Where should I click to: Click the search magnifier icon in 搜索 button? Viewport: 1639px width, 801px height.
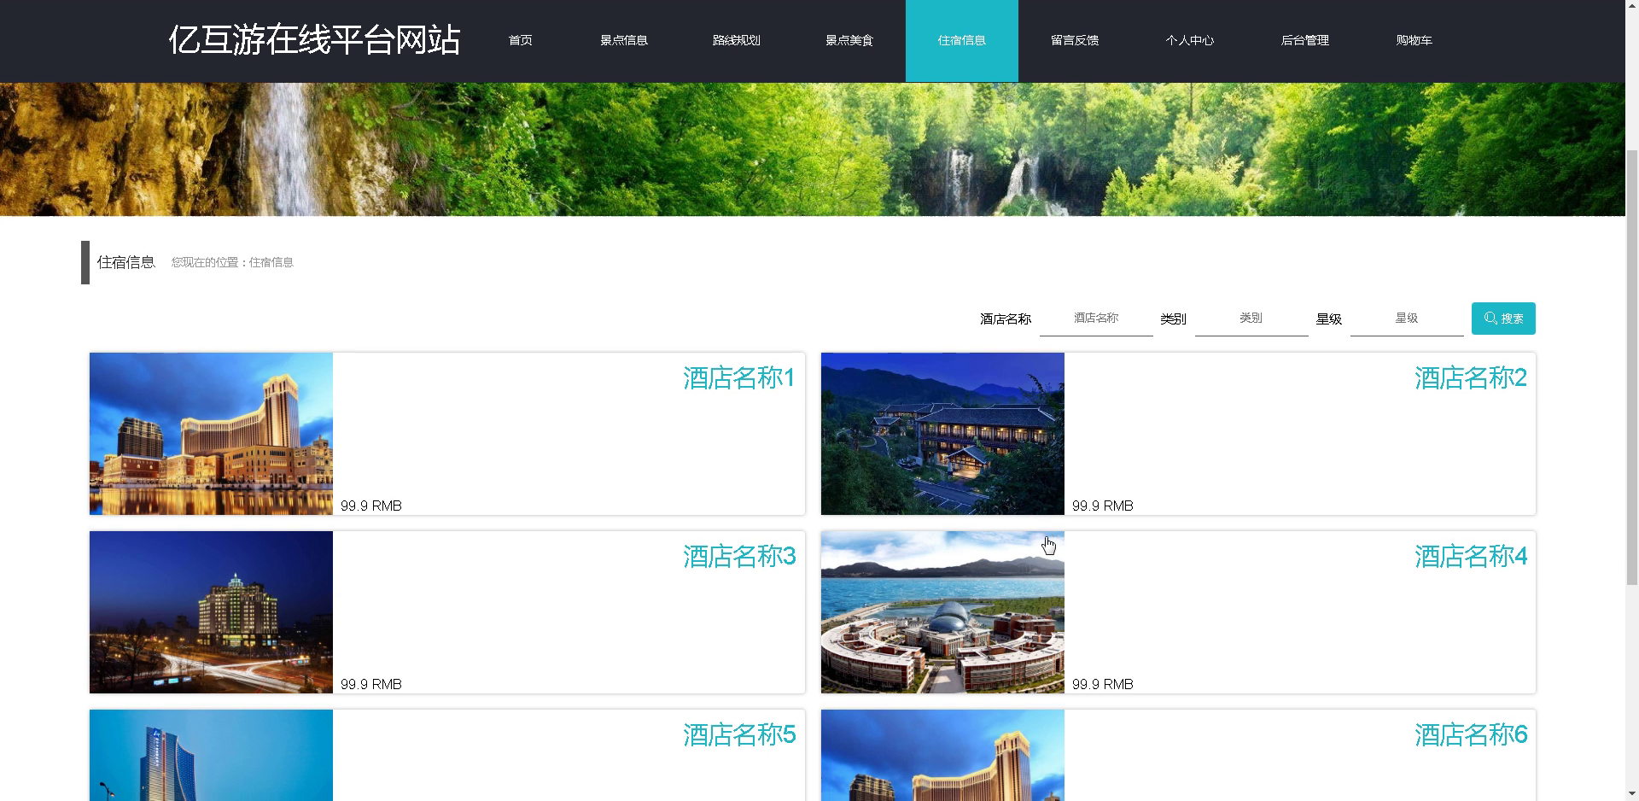coord(1490,319)
